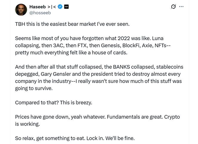Open the Grok explain-post icon
This screenshot has height=144, width=198.
click(x=173, y=7)
